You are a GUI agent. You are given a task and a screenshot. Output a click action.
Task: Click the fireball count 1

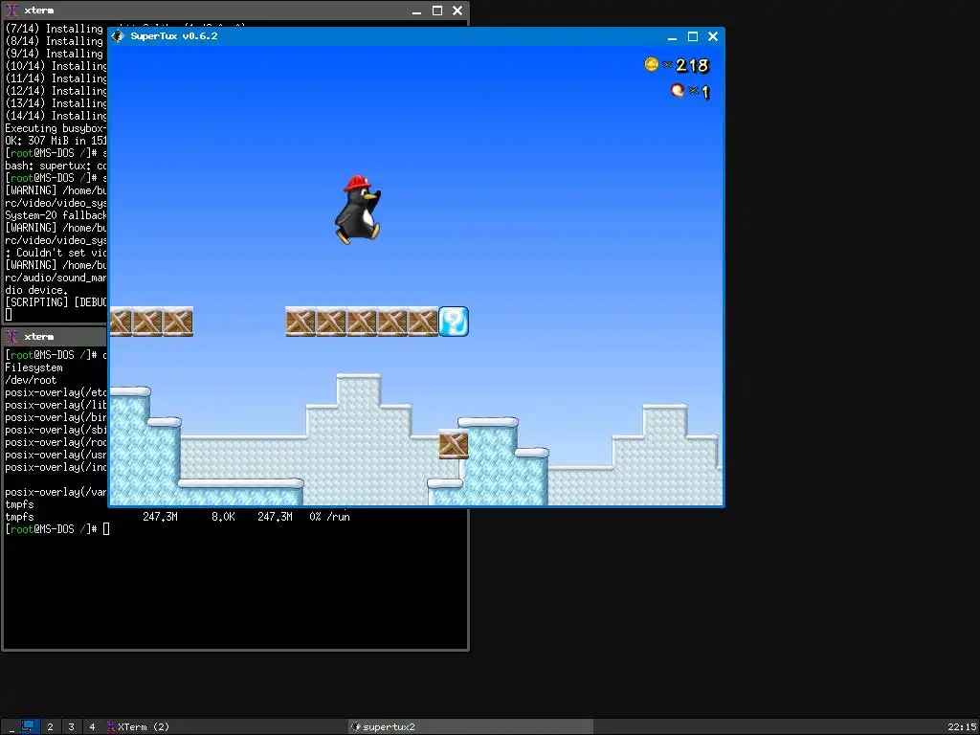[705, 93]
